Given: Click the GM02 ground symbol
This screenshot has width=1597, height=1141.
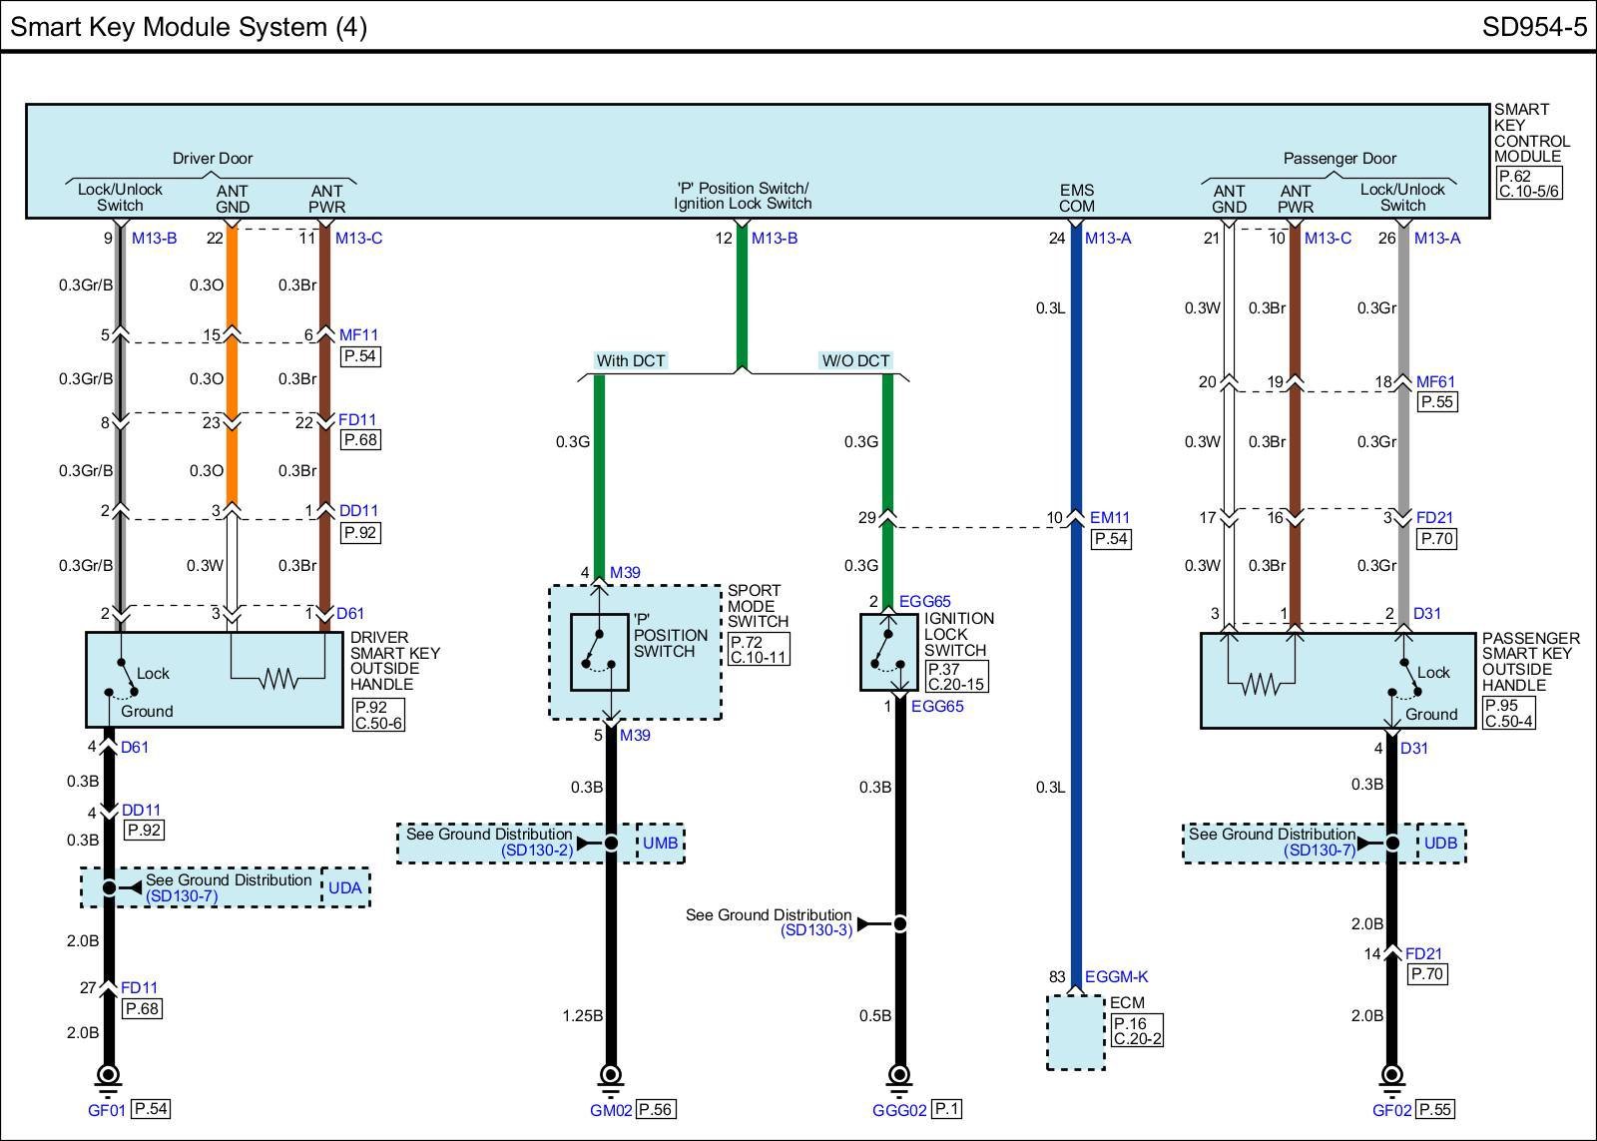Looking at the screenshot, I should click(611, 1076).
